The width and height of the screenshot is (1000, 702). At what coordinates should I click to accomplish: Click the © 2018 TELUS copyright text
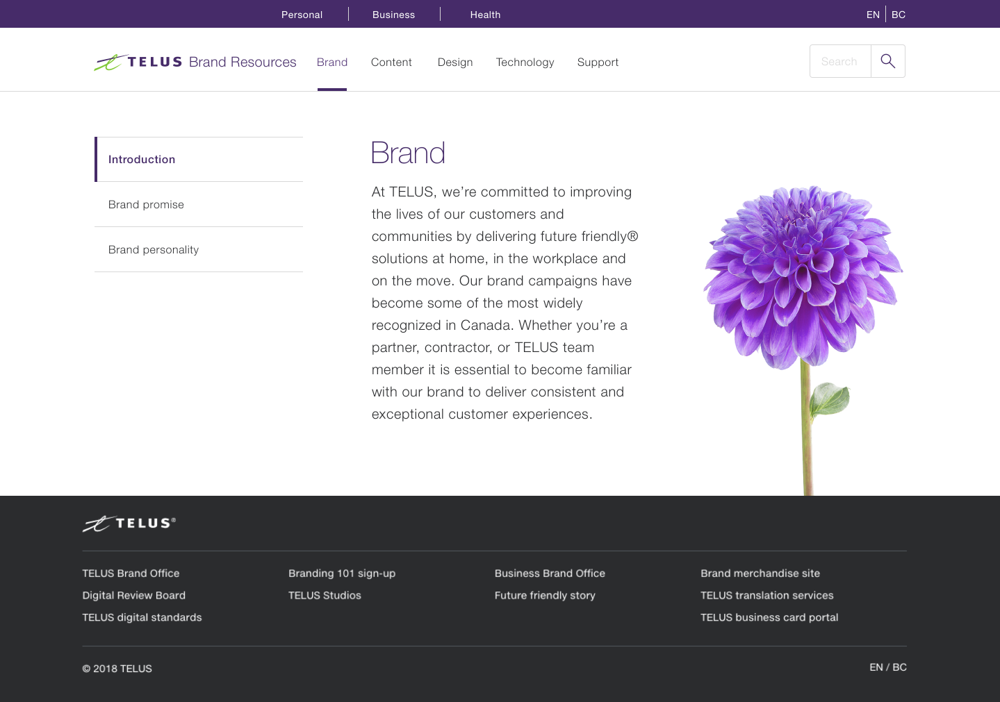(x=117, y=669)
